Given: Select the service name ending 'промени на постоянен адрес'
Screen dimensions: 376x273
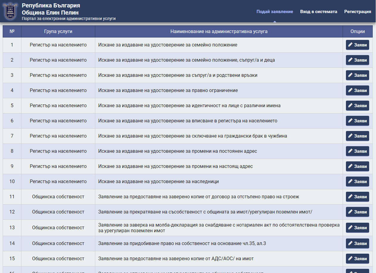Looking at the screenshot, I should (x=177, y=151).
